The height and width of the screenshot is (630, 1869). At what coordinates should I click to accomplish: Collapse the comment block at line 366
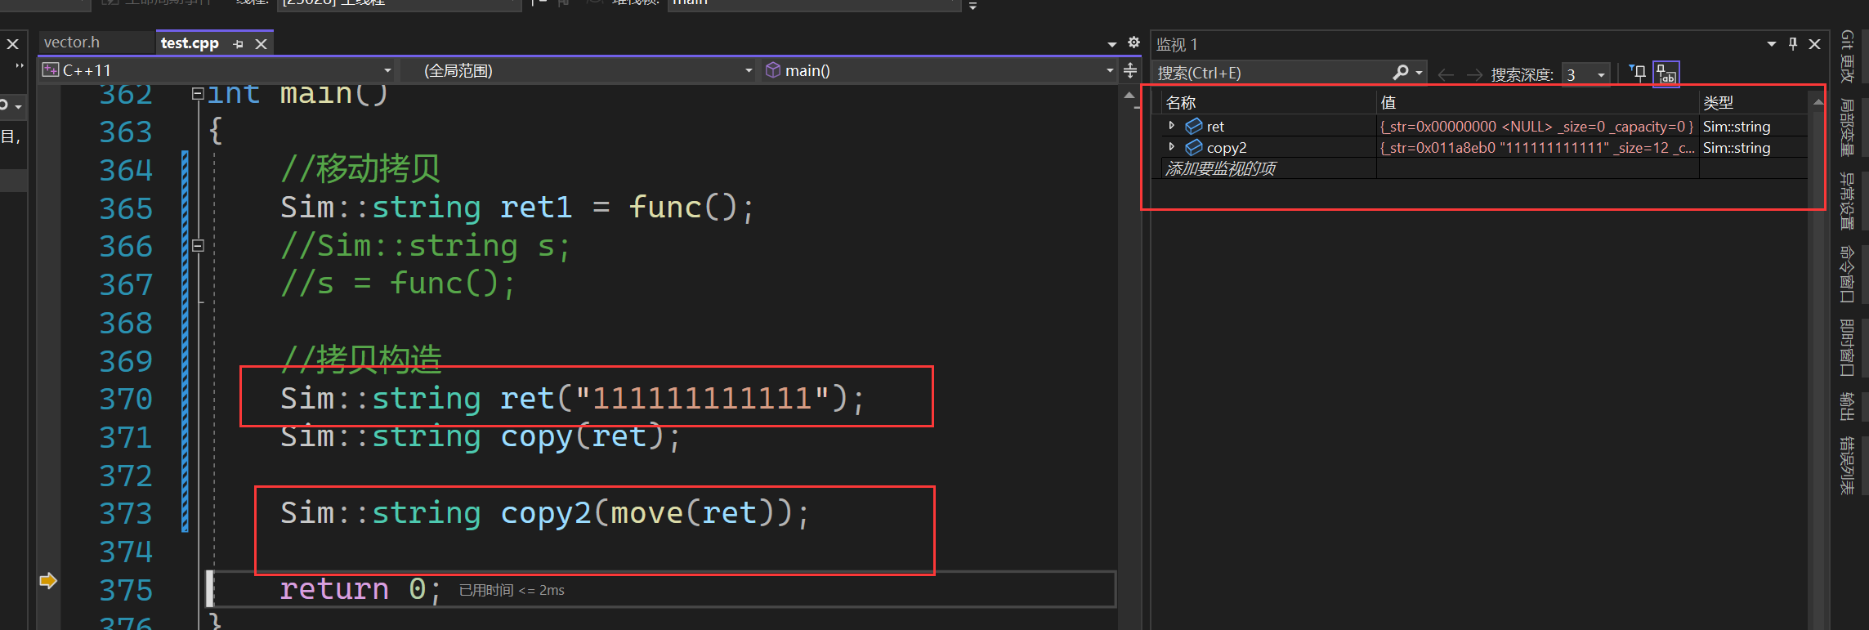click(198, 245)
